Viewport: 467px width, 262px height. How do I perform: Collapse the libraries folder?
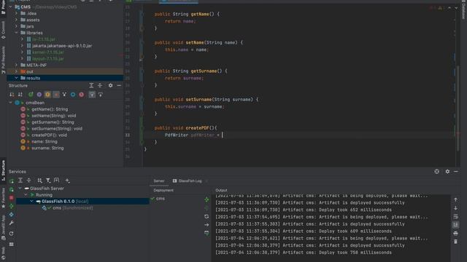pyautogui.click(x=16, y=33)
